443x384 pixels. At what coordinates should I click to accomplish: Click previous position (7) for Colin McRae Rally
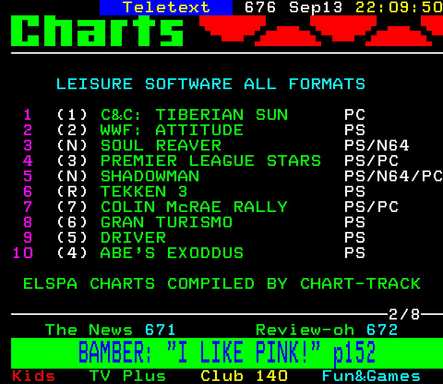[72, 207]
